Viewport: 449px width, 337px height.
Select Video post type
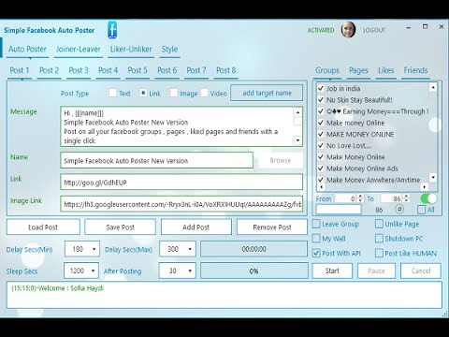204,93
